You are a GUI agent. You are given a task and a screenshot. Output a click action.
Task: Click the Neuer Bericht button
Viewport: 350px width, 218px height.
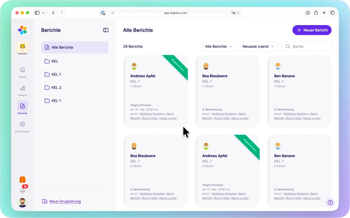pyautogui.click(x=312, y=30)
